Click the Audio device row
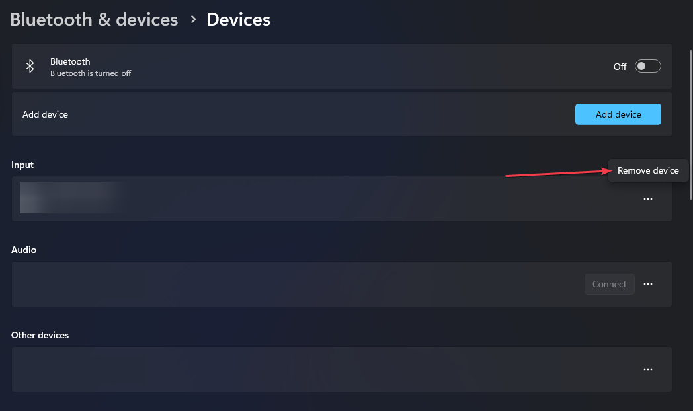 [x=342, y=284]
